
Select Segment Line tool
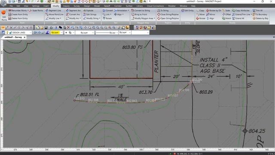(x=53, y=10)
